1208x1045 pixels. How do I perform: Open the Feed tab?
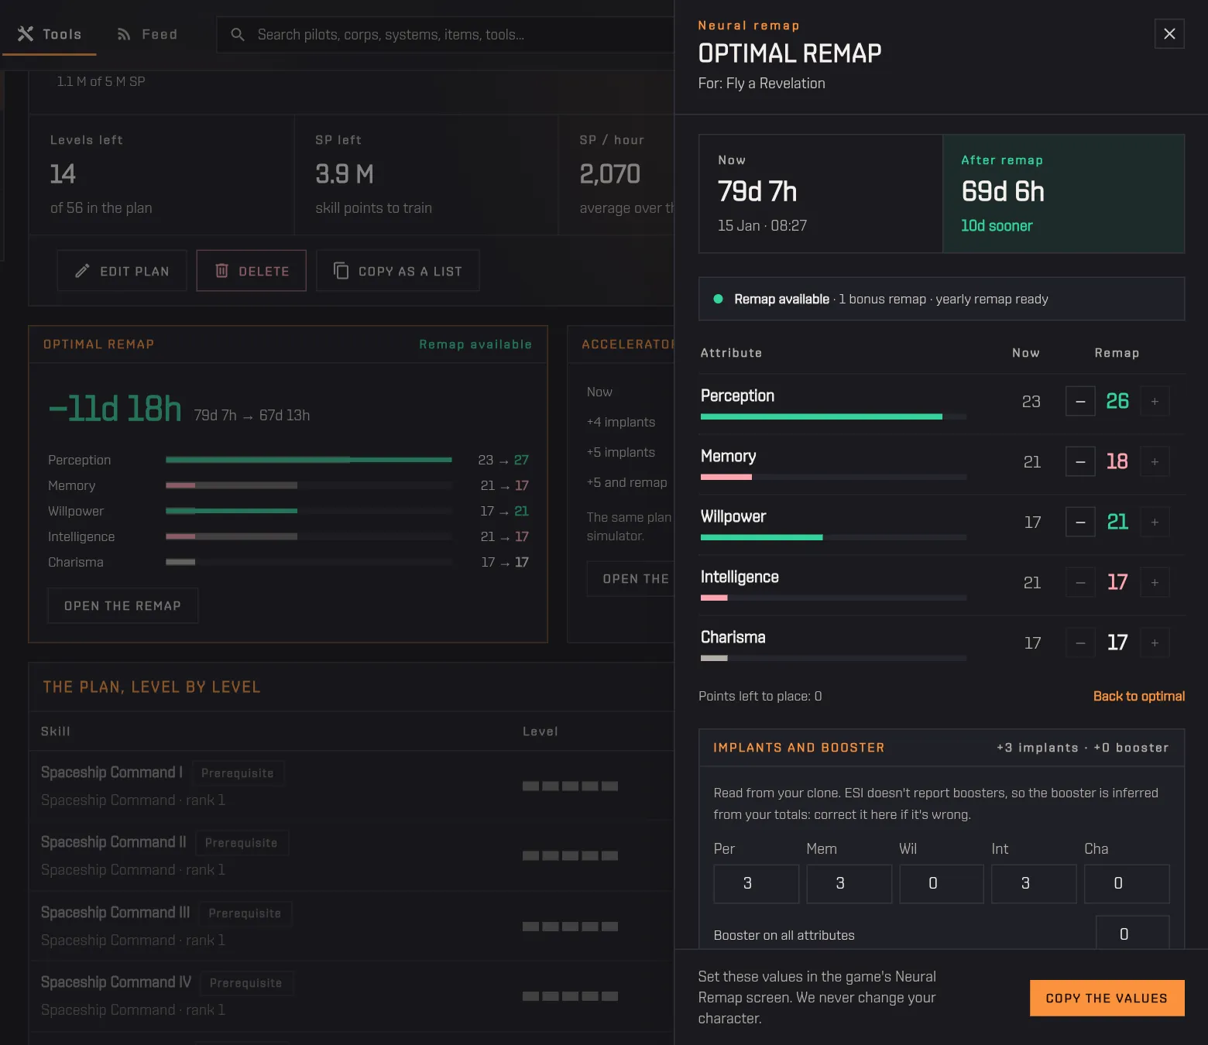coord(147,34)
